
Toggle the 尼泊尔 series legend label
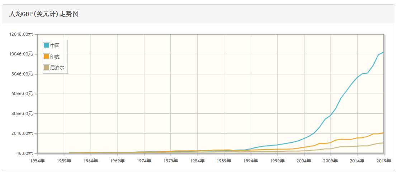coord(57,68)
